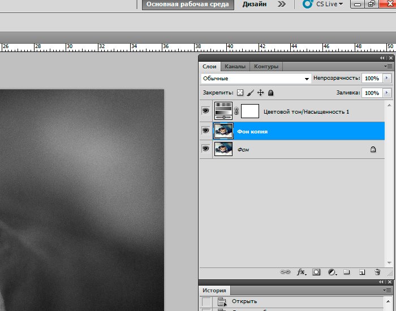Create a new layer group
This screenshot has height=311, width=396.
pyautogui.click(x=347, y=272)
